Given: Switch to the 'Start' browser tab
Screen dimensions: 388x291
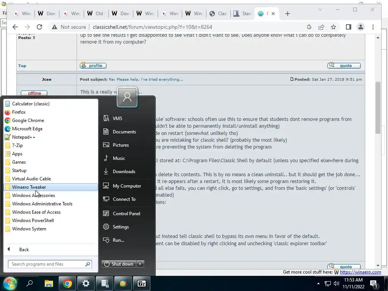Looking at the screenshot, I should [243, 14].
